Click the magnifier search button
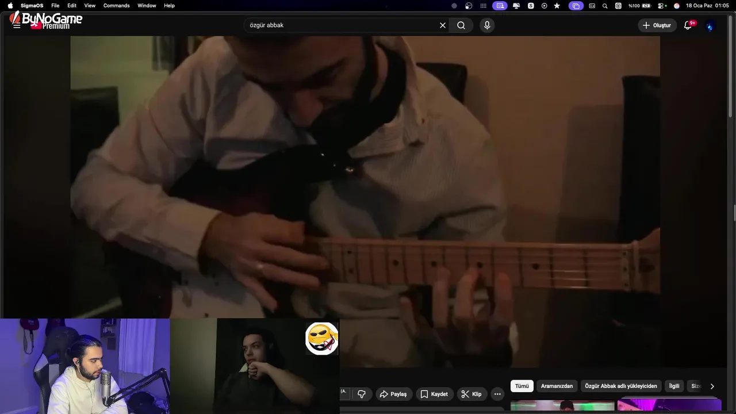Viewport: 736px width, 414px height. (461, 25)
